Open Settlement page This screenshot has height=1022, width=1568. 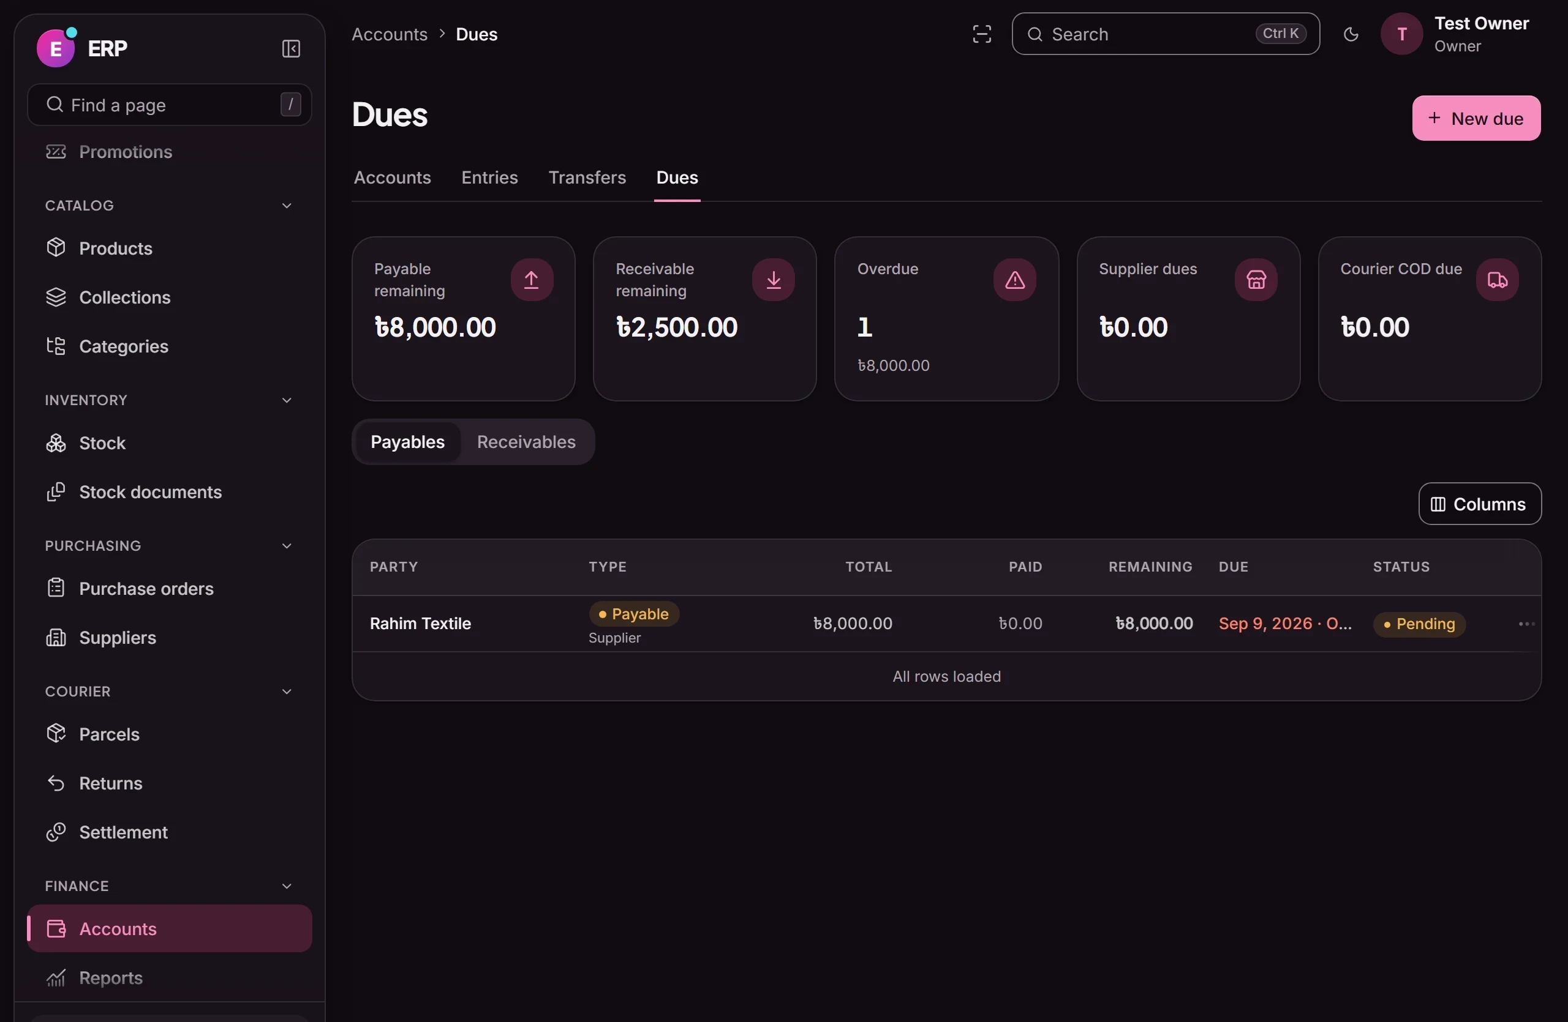pyautogui.click(x=169, y=832)
